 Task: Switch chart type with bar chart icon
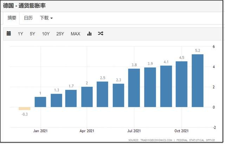tap(89, 34)
